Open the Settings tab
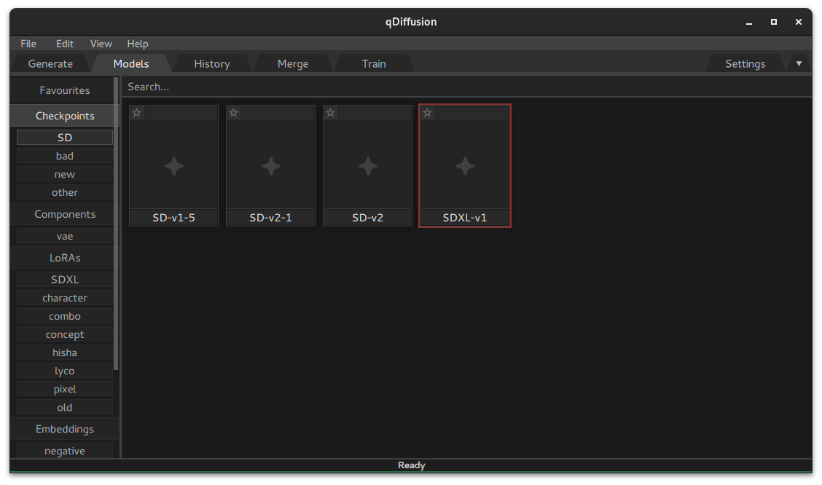The image size is (822, 485). coord(745,63)
